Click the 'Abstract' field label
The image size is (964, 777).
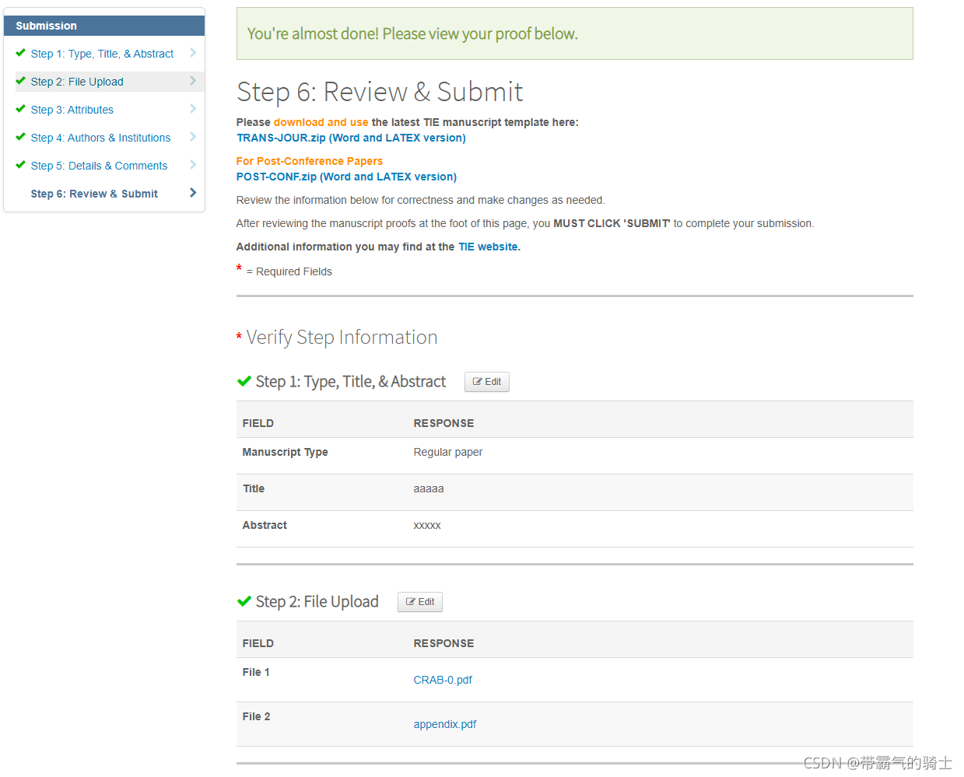pyautogui.click(x=265, y=525)
